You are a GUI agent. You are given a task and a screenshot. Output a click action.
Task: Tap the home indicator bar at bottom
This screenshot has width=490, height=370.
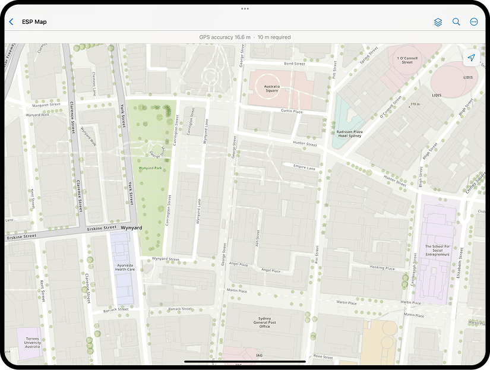(245, 362)
